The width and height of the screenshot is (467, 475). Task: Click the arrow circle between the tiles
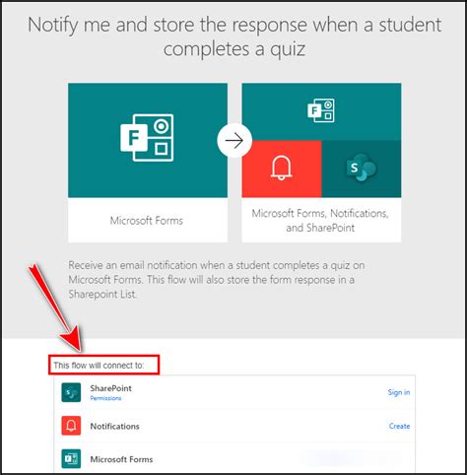point(234,140)
